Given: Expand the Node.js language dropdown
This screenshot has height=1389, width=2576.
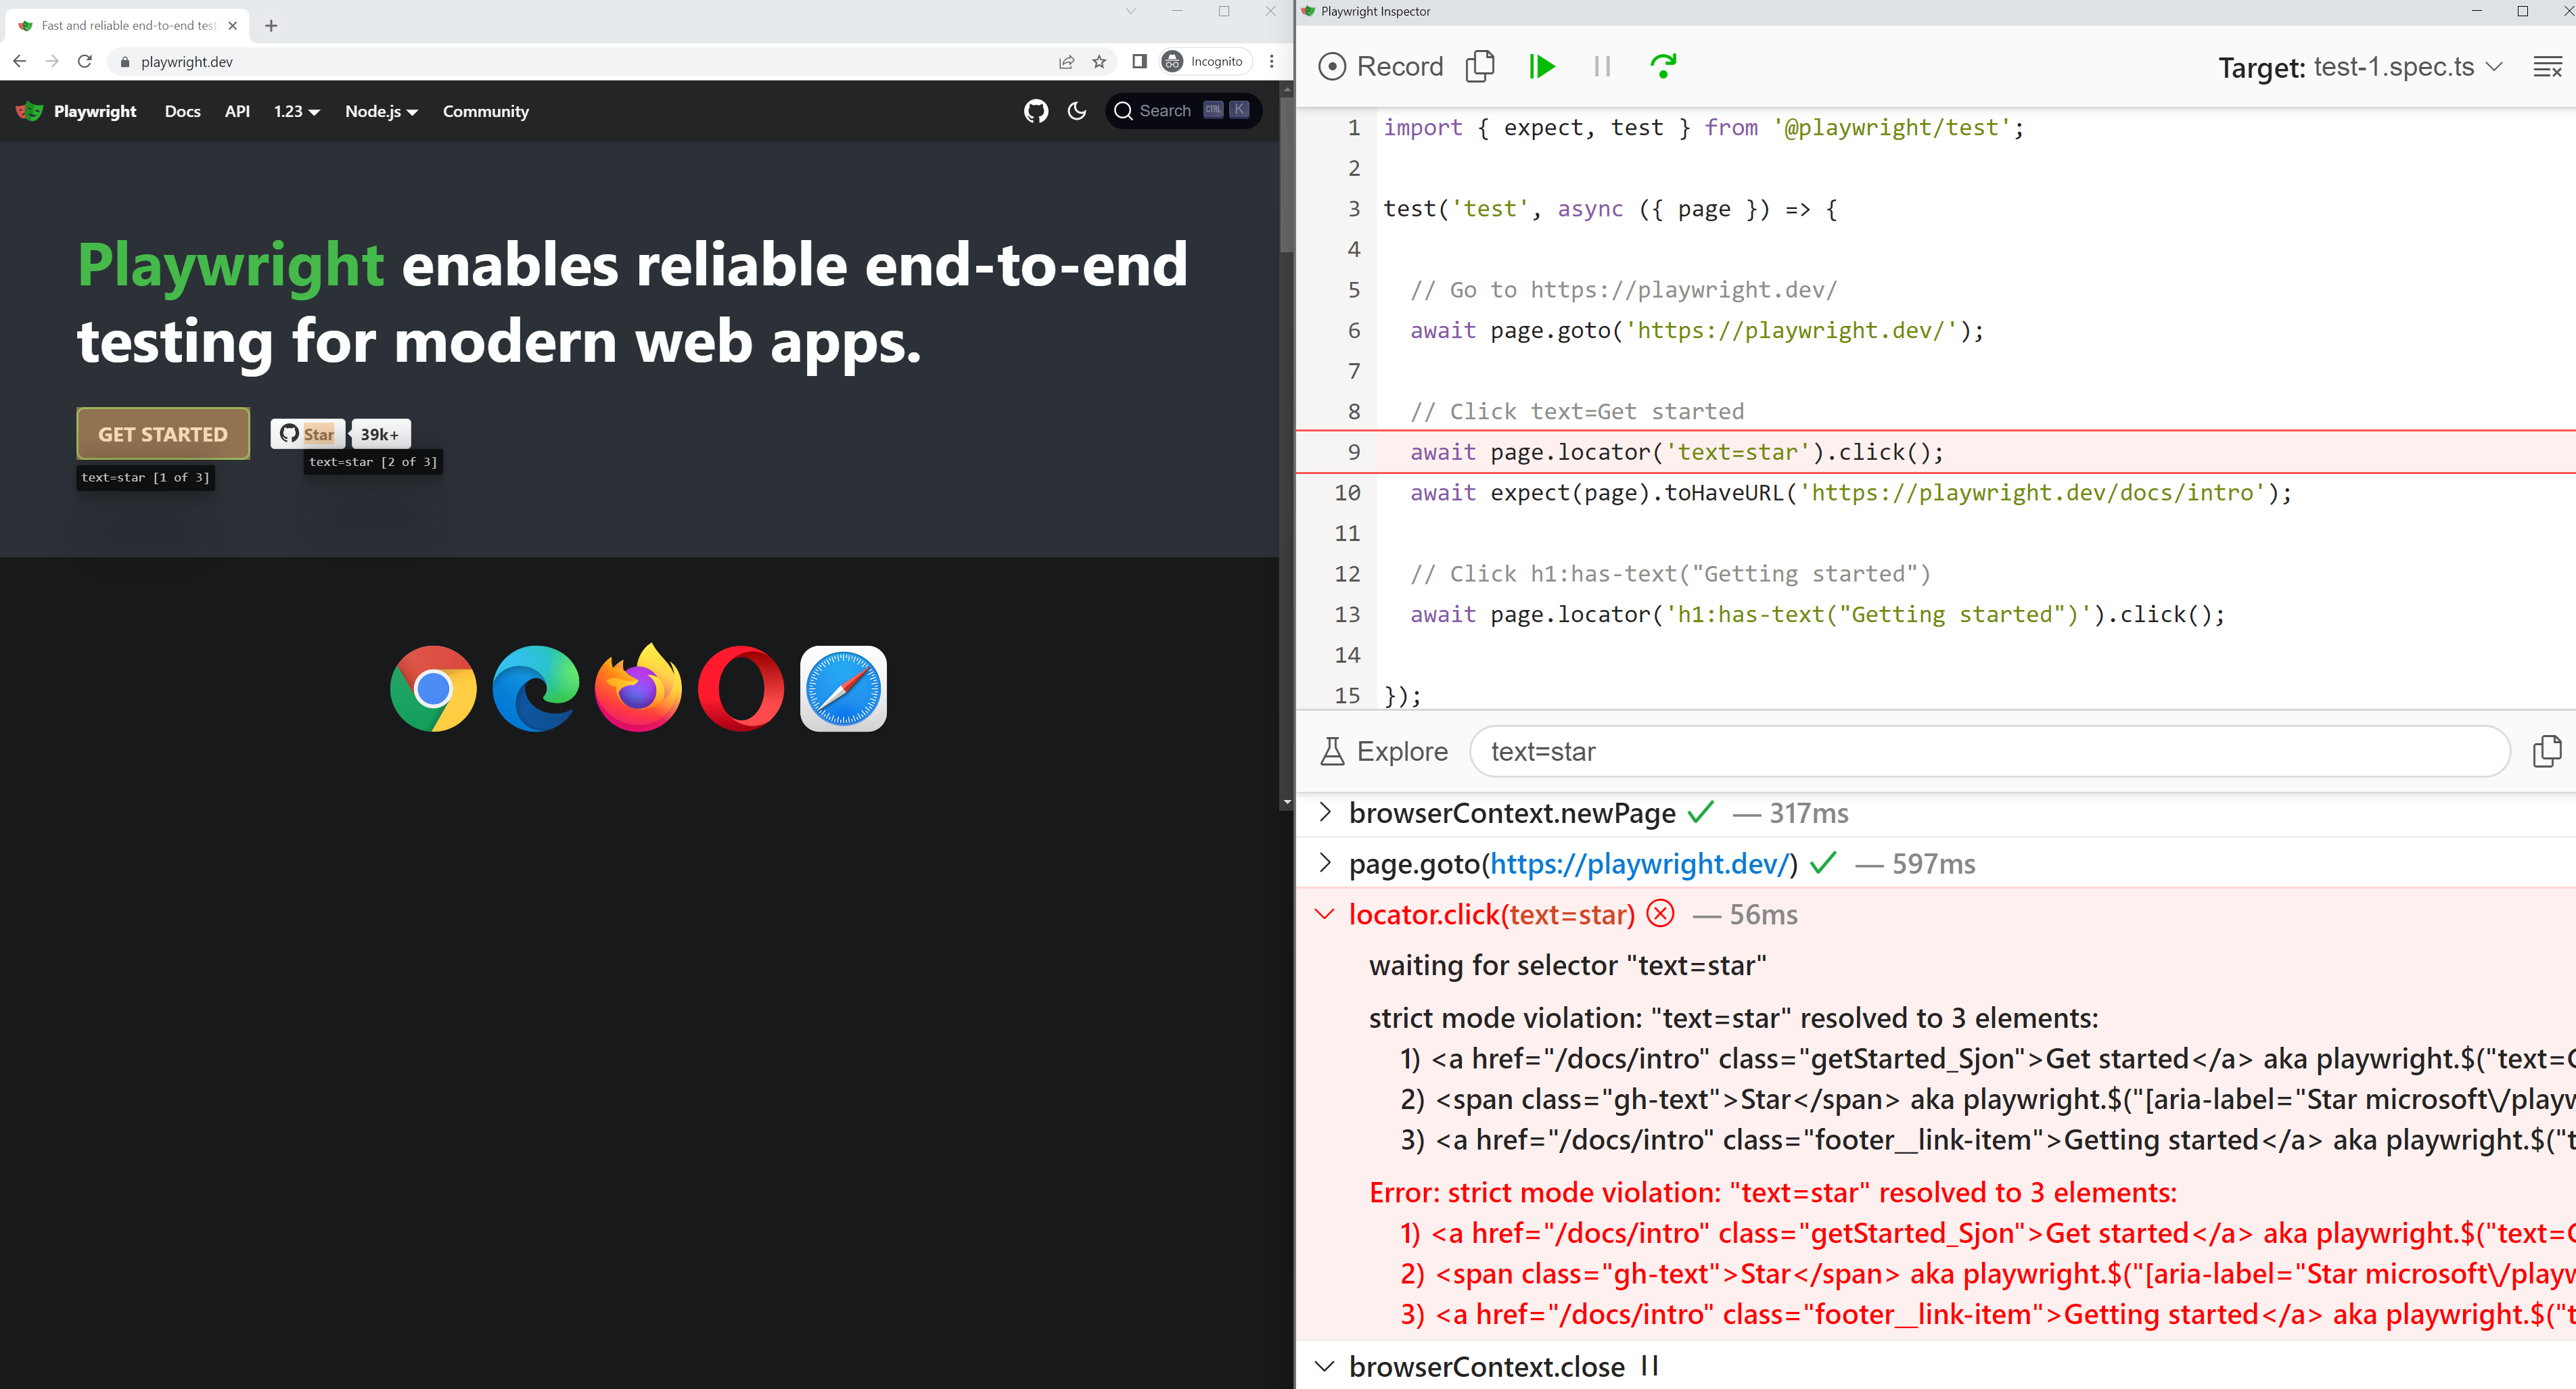Looking at the screenshot, I should [381, 111].
